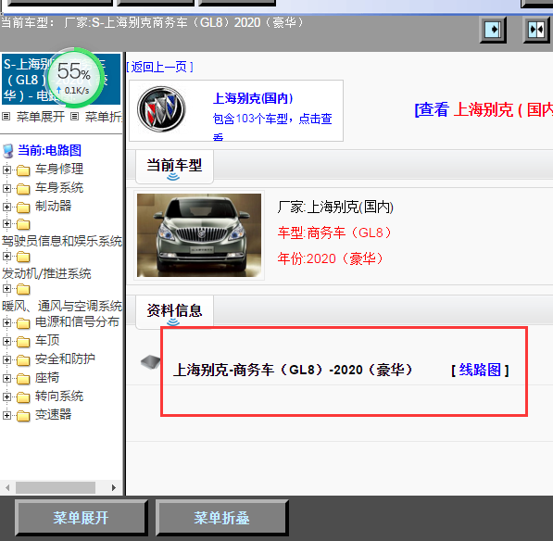Select the 驾驶员信息和娱乐系统 tree label
This screenshot has height=541, width=553.
62,241
